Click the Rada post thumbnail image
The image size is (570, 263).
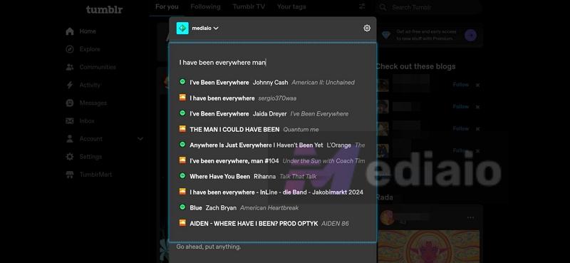point(429,247)
